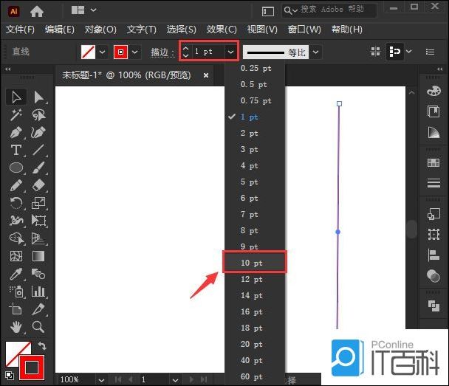Open the 窗口(W) menu
Screen dimensions: 449x386
tap(304, 30)
